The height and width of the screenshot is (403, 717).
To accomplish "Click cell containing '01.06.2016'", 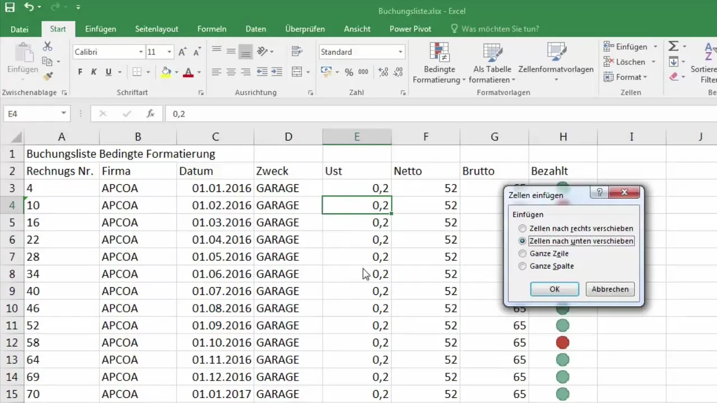I will click(x=215, y=274).
